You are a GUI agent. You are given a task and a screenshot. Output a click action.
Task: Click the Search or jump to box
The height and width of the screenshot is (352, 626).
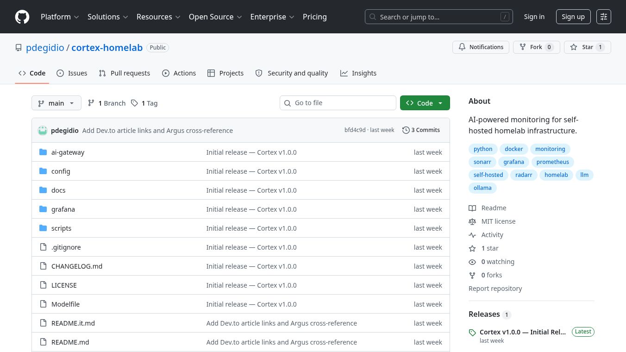tap(438, 17)
